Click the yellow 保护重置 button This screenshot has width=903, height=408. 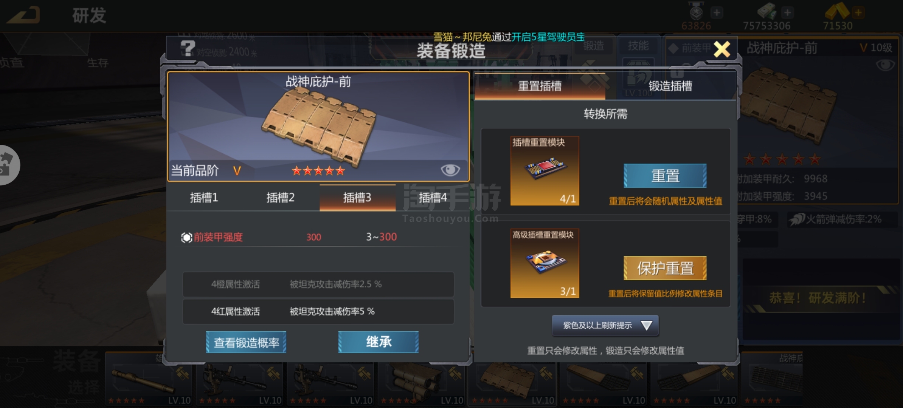(x=665, y=268)
